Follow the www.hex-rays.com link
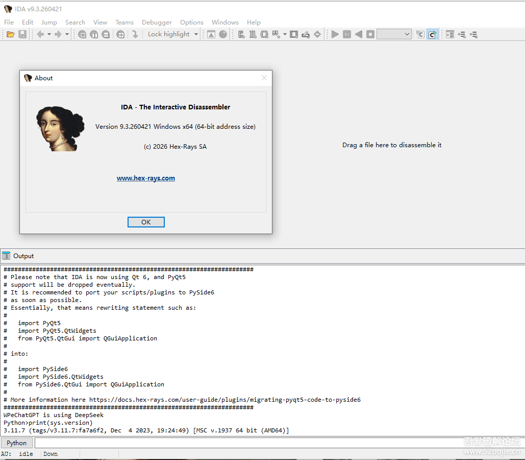525x460 pixels. pos(145,178)
